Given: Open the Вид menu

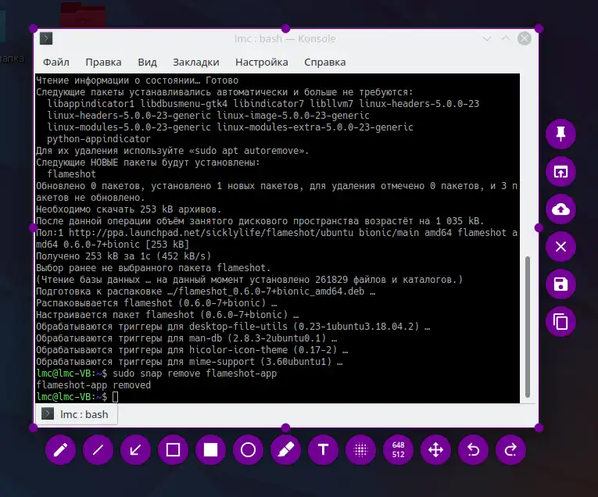Looking at the screenshot, I should [147, 63].
